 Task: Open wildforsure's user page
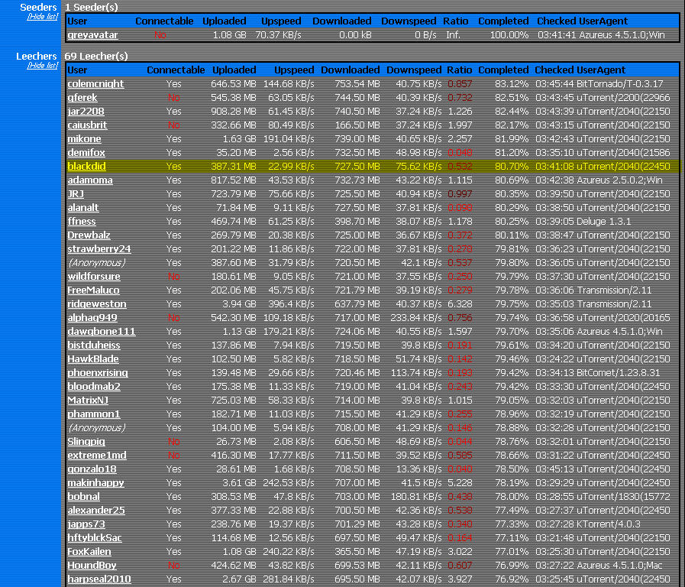point(94,277)
